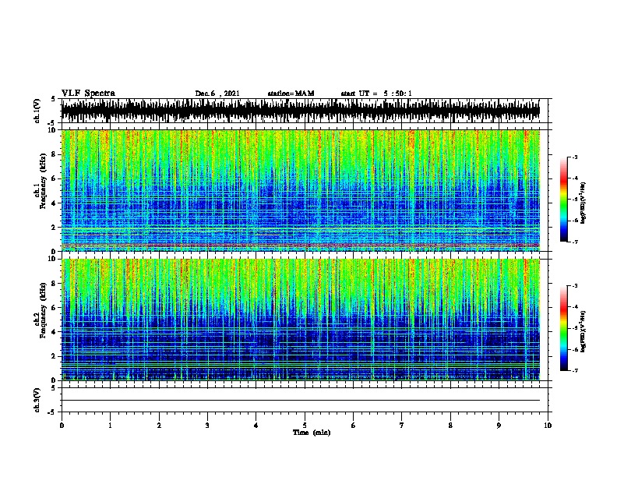Click the "-3" tick on the ch.1 colorbar

tap(574, 157)
